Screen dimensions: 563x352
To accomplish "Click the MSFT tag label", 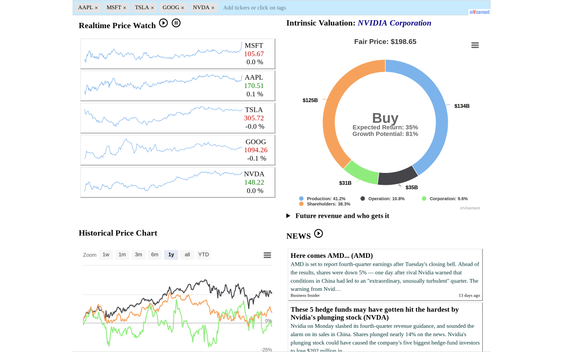I will [114, 7].
